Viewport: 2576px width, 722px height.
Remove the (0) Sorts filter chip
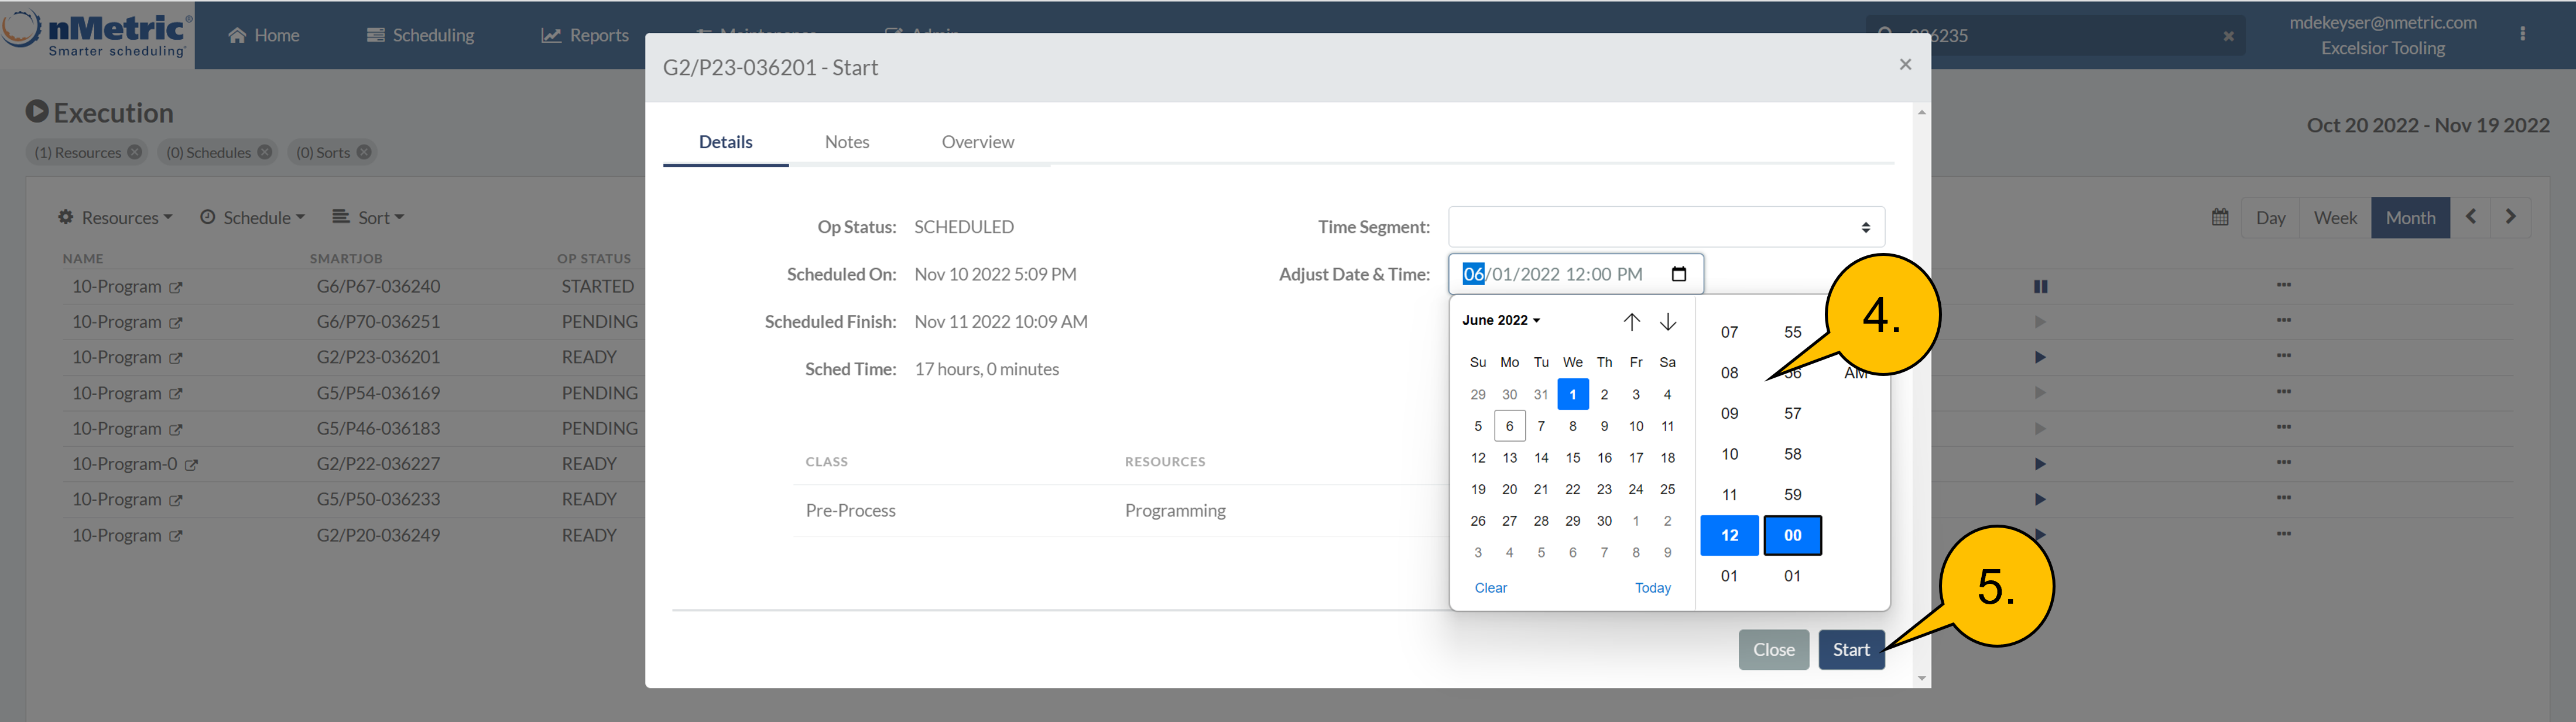364,152
